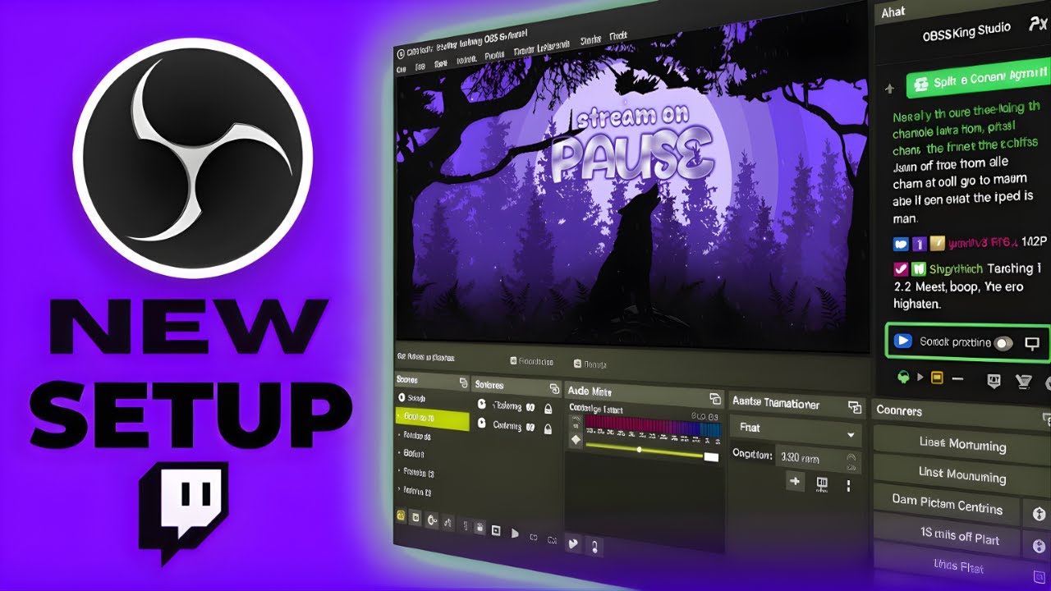Click the green icon under the chat box

[x=905, y=378]
